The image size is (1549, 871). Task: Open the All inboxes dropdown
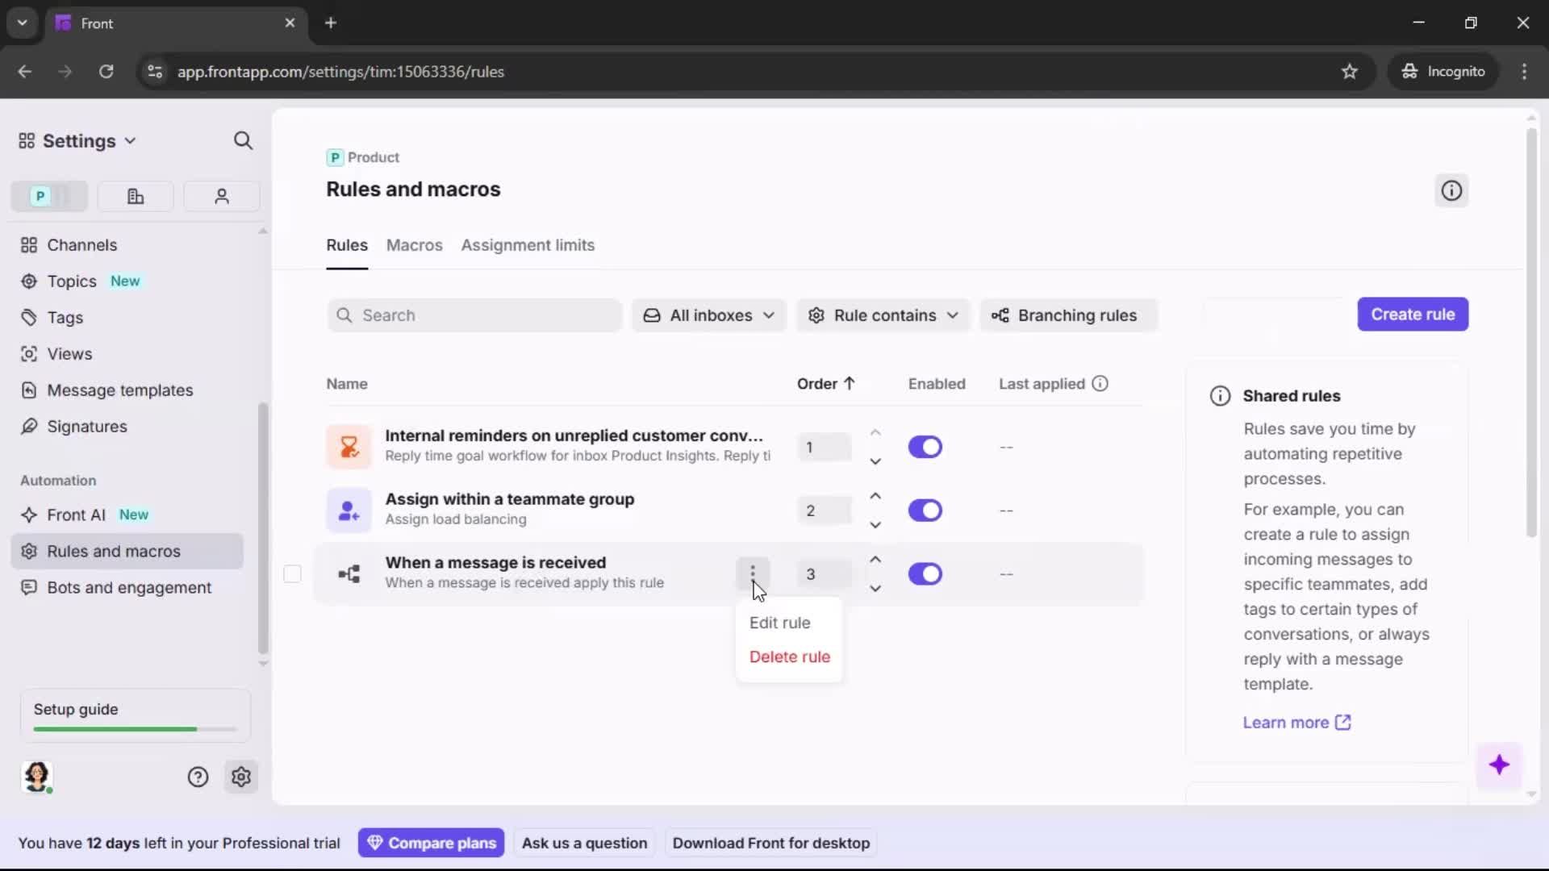pos(708,315)
